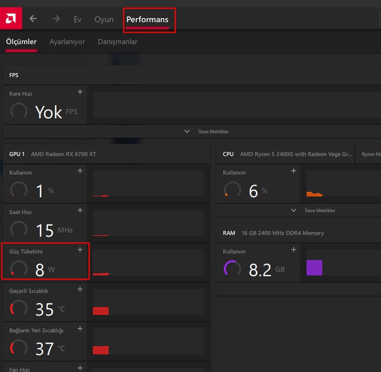The height and width of the screenshot is (372, 381).
Task: Click the GPU power consumption graph
Action: [x=148, y=262]
